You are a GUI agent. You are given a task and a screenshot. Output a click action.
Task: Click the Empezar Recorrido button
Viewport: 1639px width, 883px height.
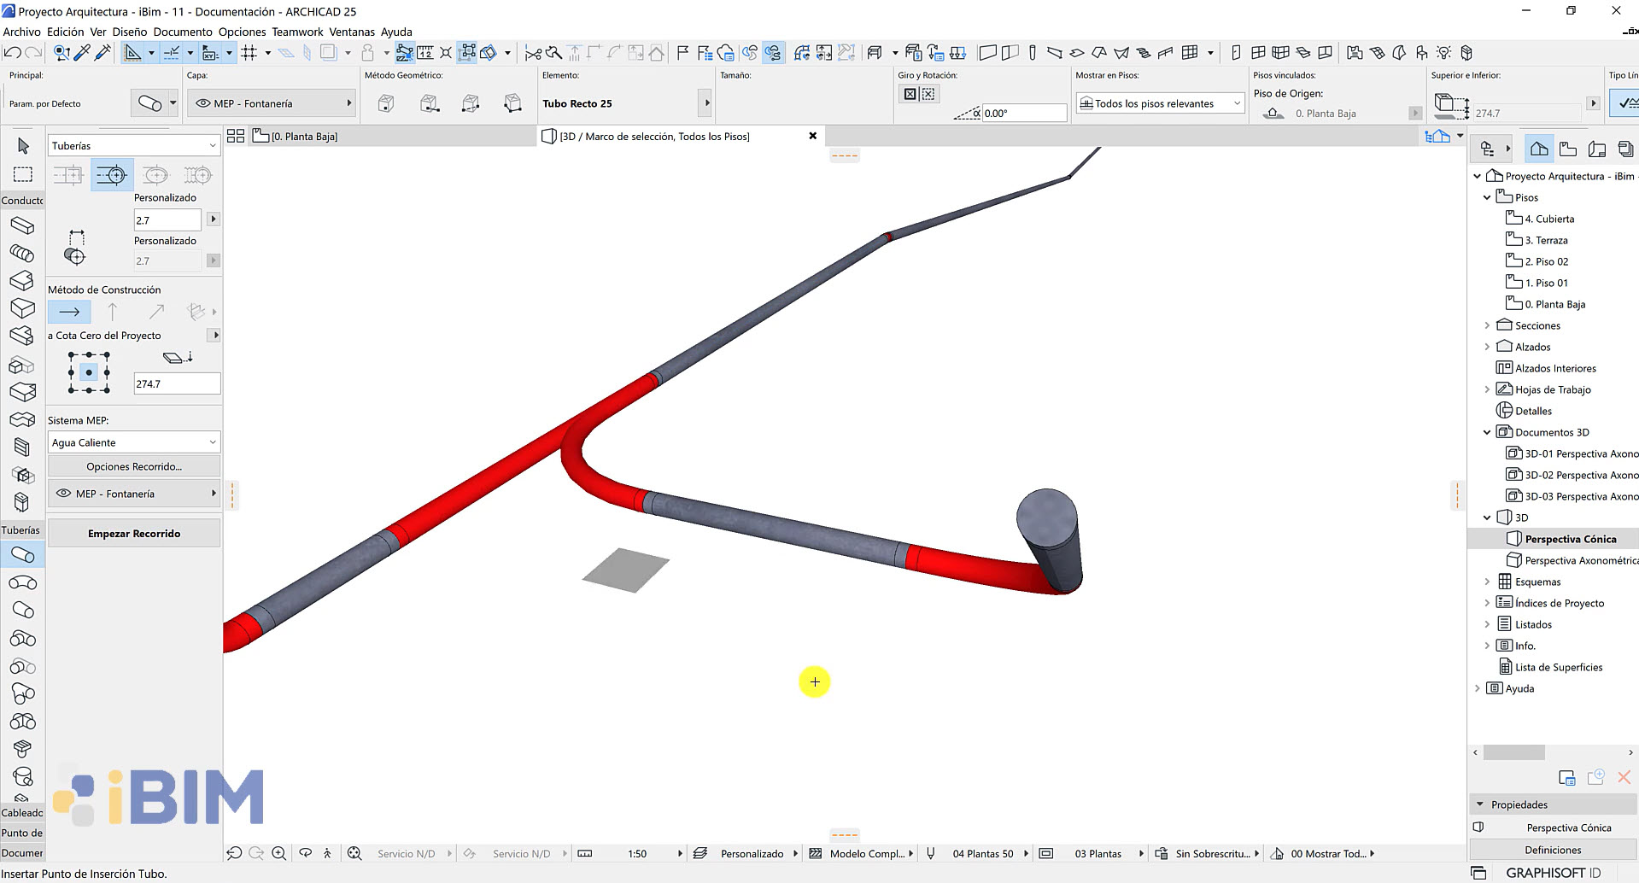coord(134,533)
